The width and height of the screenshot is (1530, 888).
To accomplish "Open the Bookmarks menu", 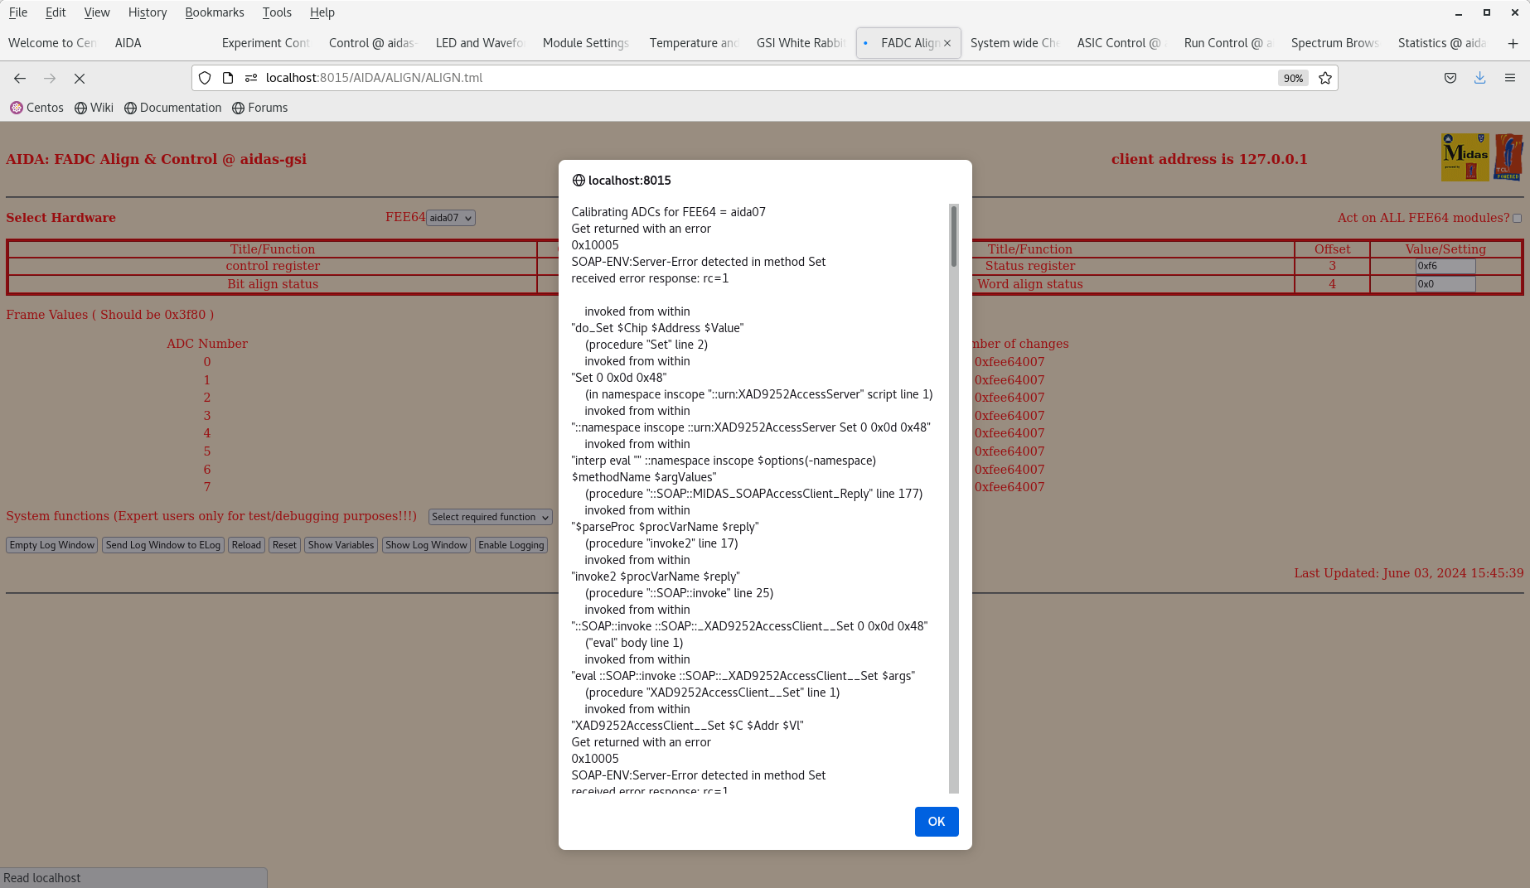I will coord(214,12).
